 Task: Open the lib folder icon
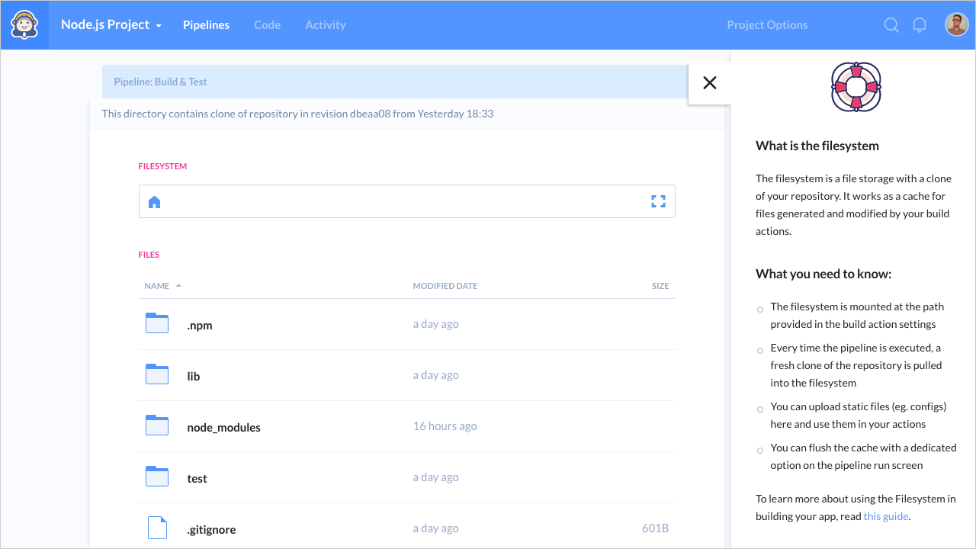157,374
